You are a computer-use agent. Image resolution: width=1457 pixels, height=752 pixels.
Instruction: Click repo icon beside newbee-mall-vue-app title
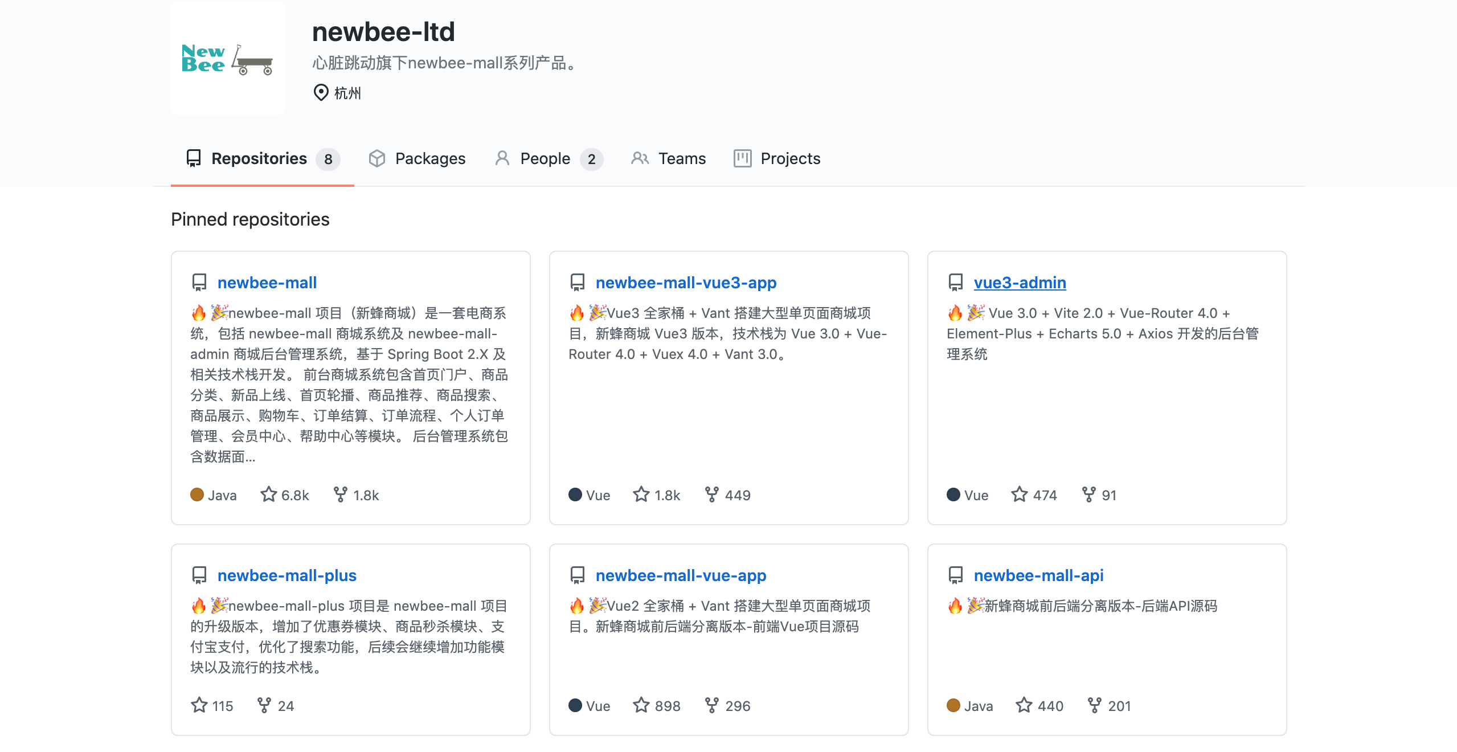[x=577, y=575]
